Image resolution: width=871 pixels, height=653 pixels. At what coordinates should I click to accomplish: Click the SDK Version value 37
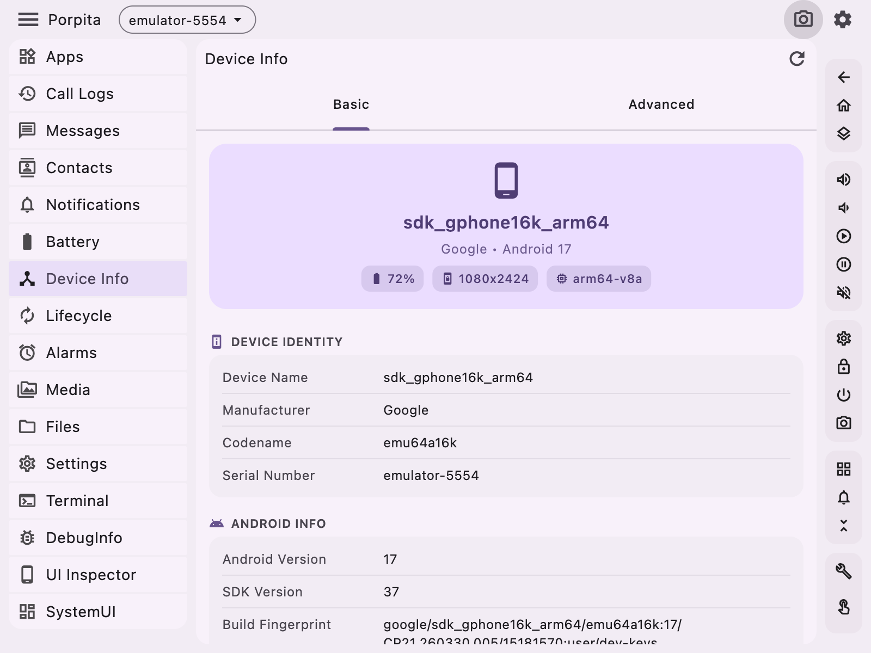coord(391,592)
